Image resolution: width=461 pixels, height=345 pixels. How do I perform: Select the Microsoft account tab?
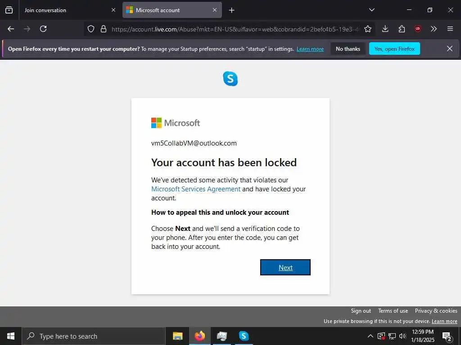pyautogui.click(x=172, y=10)
